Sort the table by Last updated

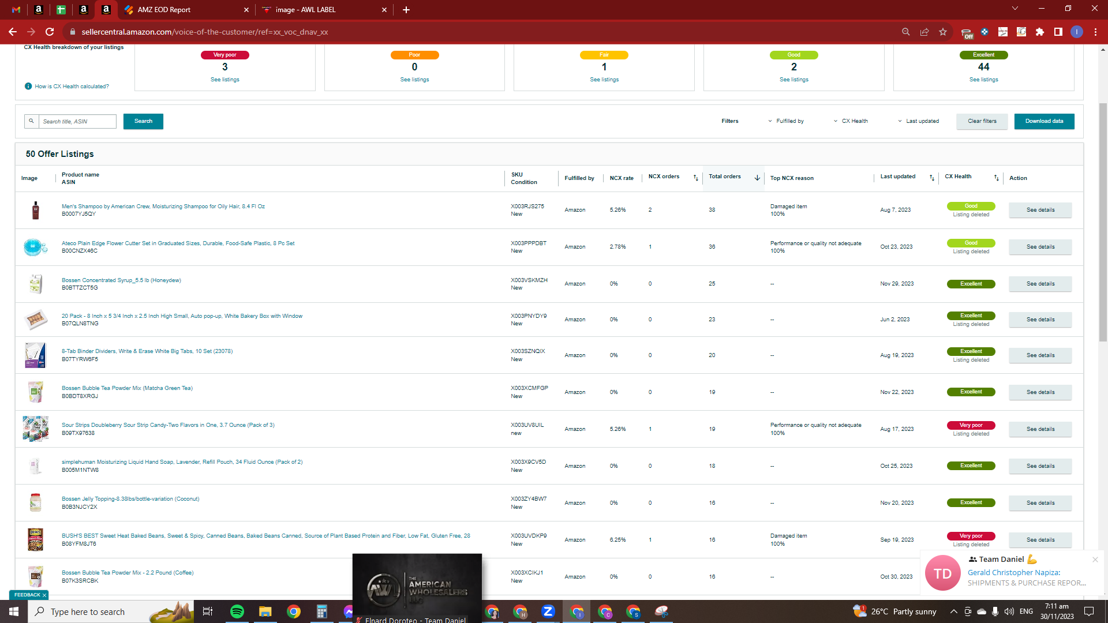point(932,178)
